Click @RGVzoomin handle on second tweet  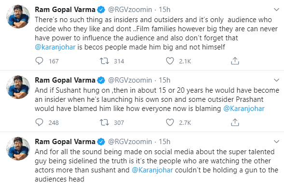coord(130,80)
